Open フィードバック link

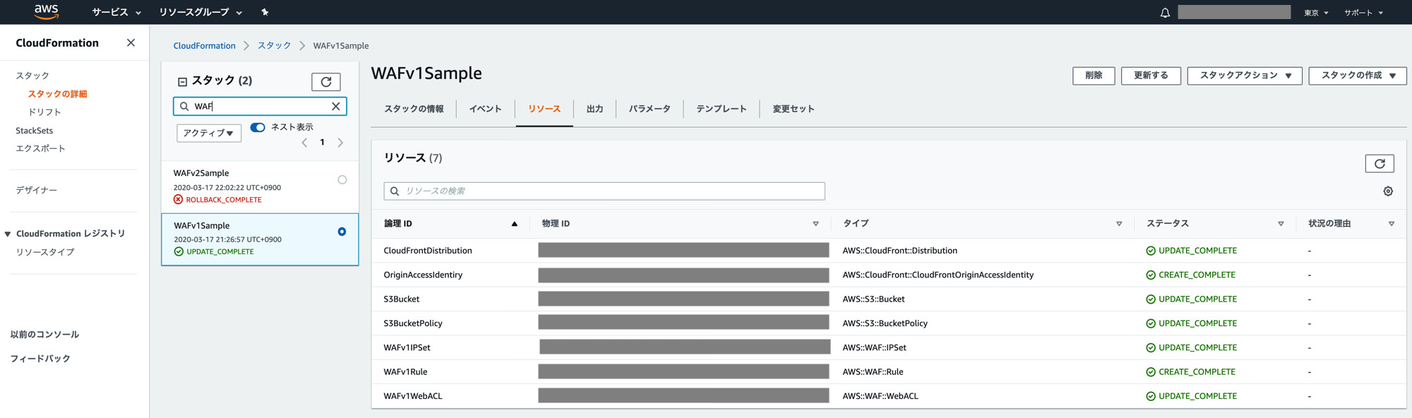point(40,359)
